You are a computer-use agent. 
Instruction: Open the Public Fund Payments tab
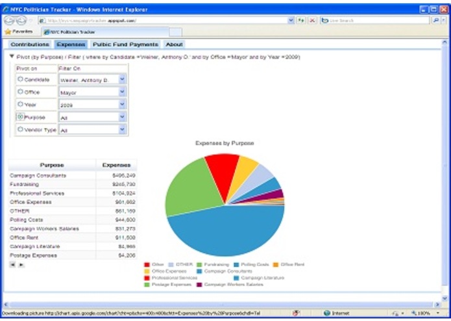[x=125, y=44]
